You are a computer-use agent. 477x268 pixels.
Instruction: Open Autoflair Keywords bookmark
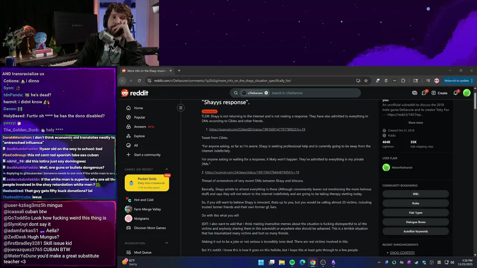coord(416,231)
